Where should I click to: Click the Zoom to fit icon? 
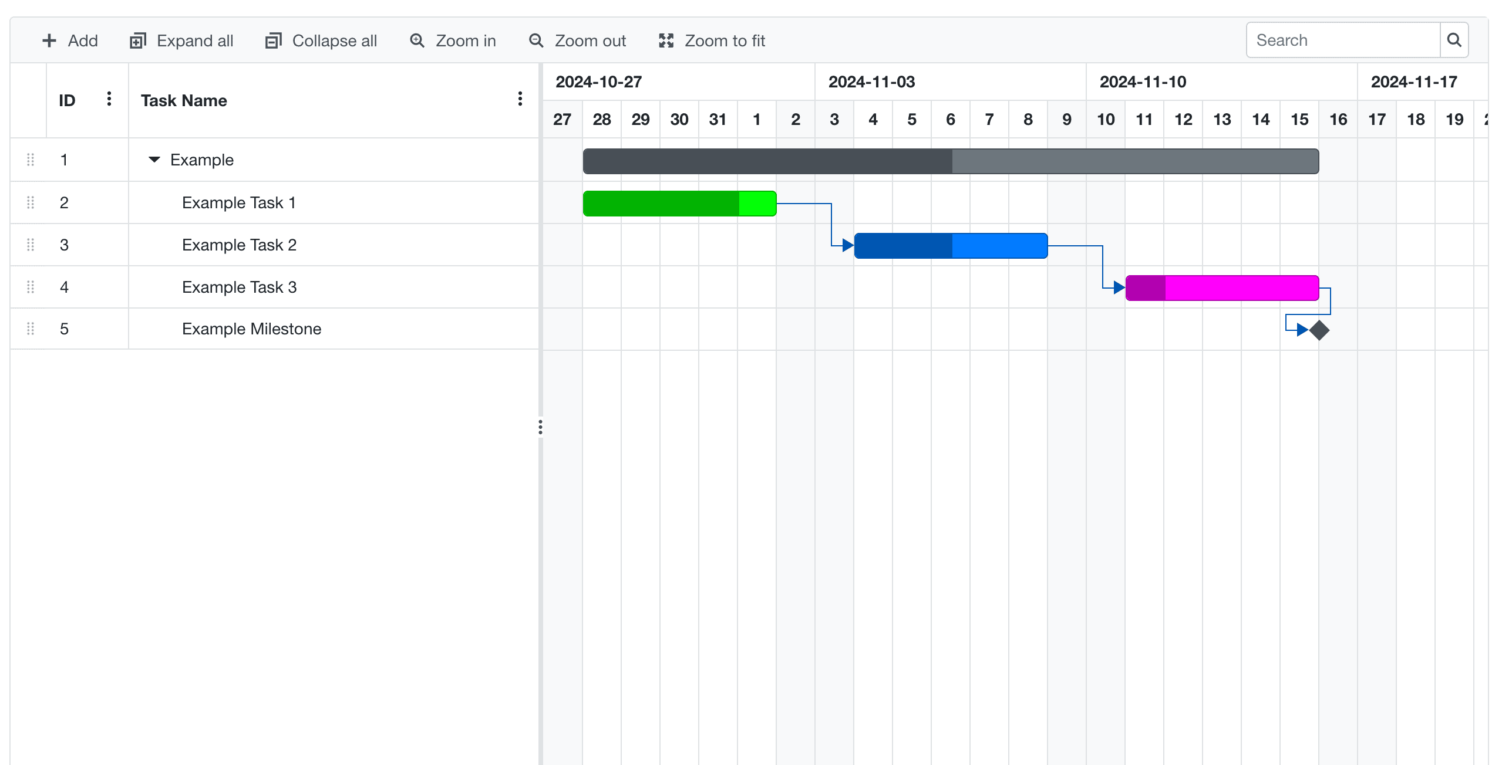coord(666,40)
